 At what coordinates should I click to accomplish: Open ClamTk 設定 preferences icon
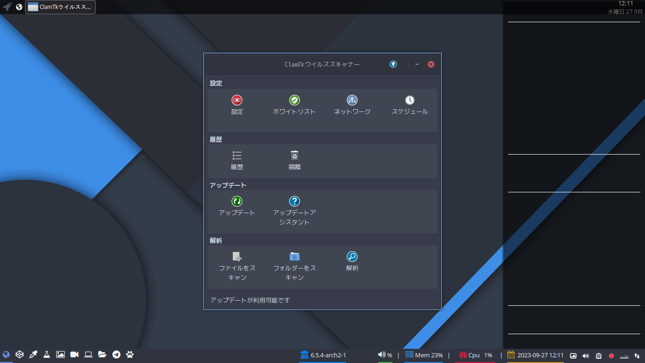(237, 100)
